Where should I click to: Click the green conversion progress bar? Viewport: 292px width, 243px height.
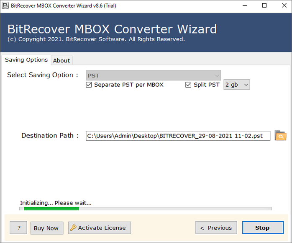pos(145,209)
